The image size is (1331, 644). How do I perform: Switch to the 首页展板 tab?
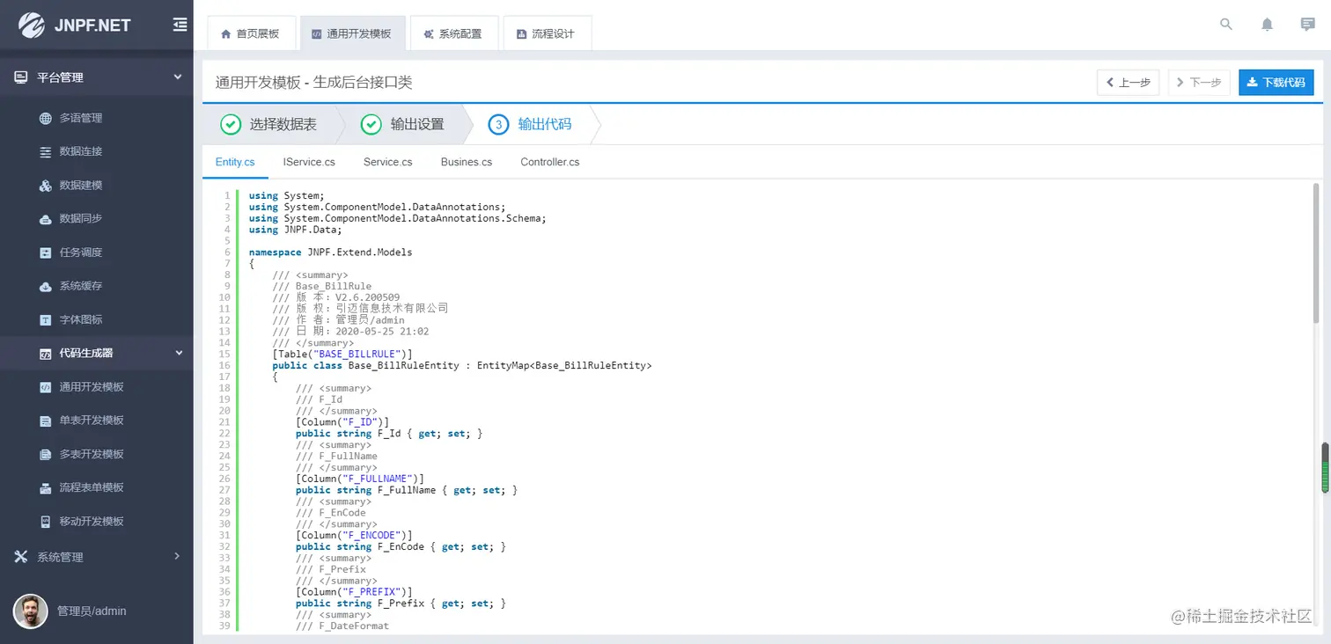[250, 33]
